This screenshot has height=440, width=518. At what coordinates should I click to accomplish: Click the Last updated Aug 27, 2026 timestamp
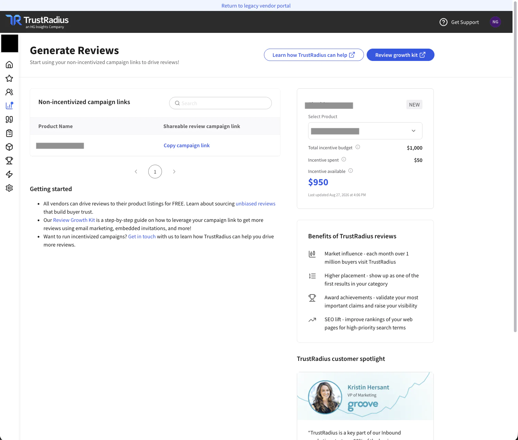coord(337,195)
